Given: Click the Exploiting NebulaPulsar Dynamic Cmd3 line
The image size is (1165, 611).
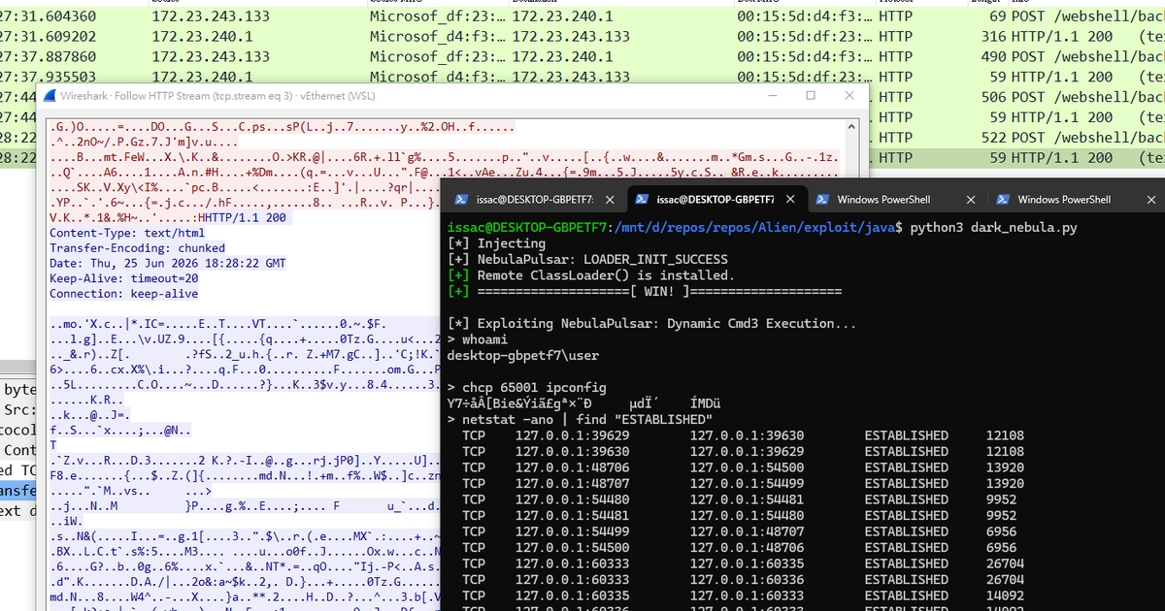Looking at the screenshot, I should click(652, 323).
